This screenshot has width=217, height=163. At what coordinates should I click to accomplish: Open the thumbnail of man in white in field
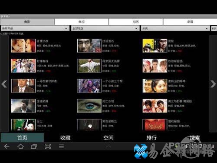[x=89, y=66]
